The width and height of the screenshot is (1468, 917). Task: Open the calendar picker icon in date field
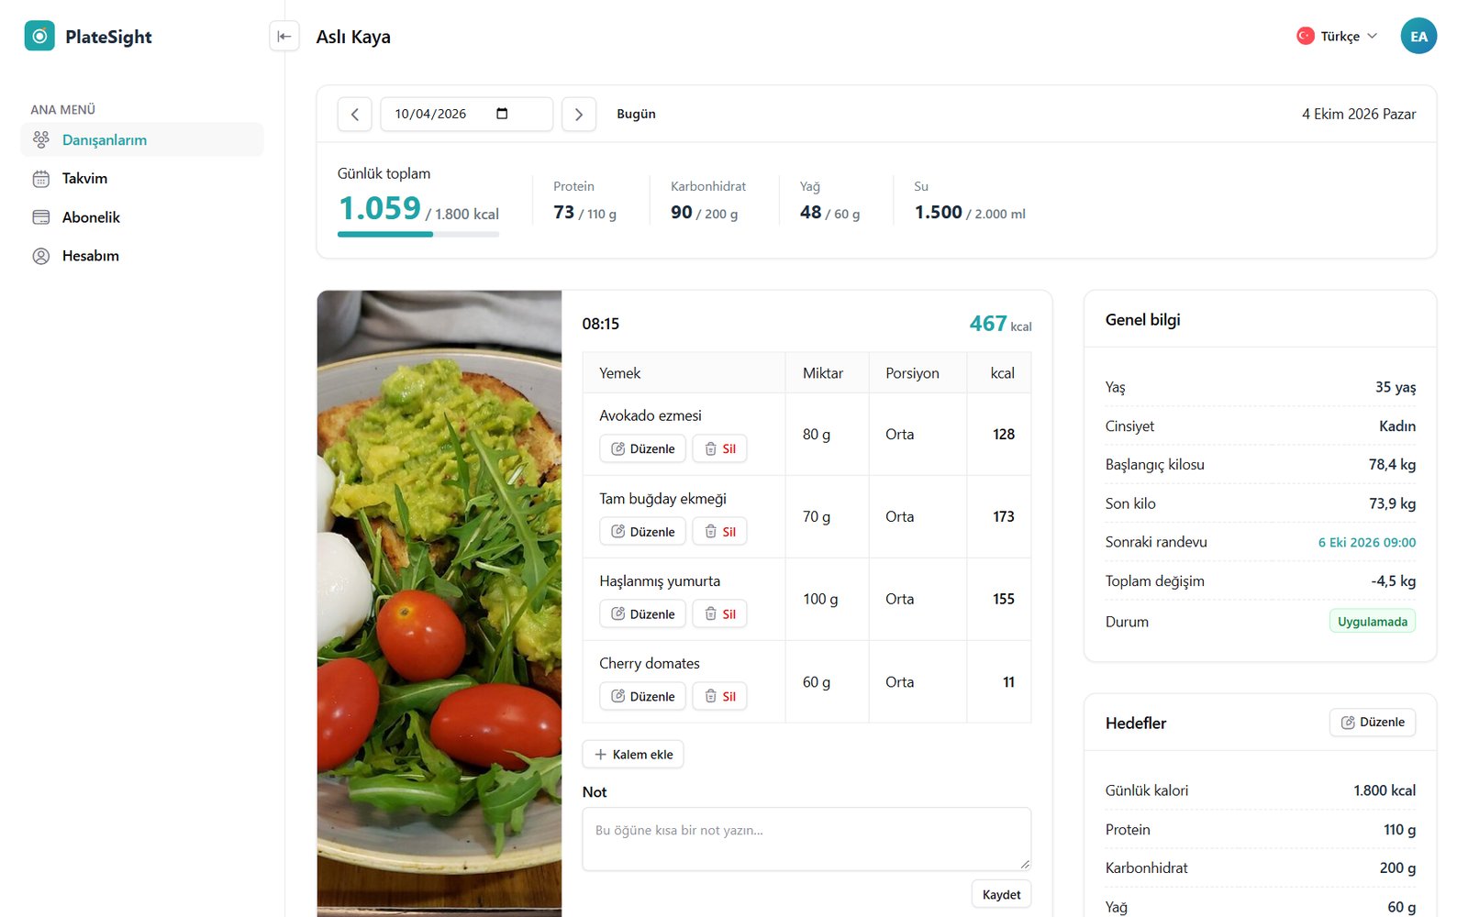pyautogui.click(x=502, y=114)
